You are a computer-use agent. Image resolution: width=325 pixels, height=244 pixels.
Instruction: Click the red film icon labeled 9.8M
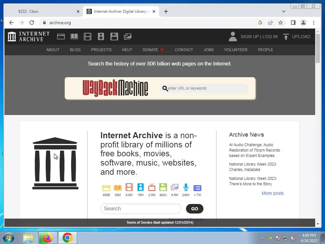[x=129, y=187]
